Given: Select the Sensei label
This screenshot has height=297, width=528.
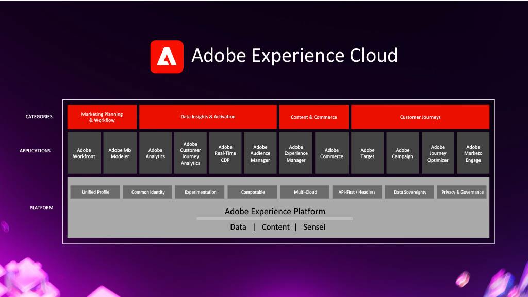Looking at the screenshot, I should 314,227.
